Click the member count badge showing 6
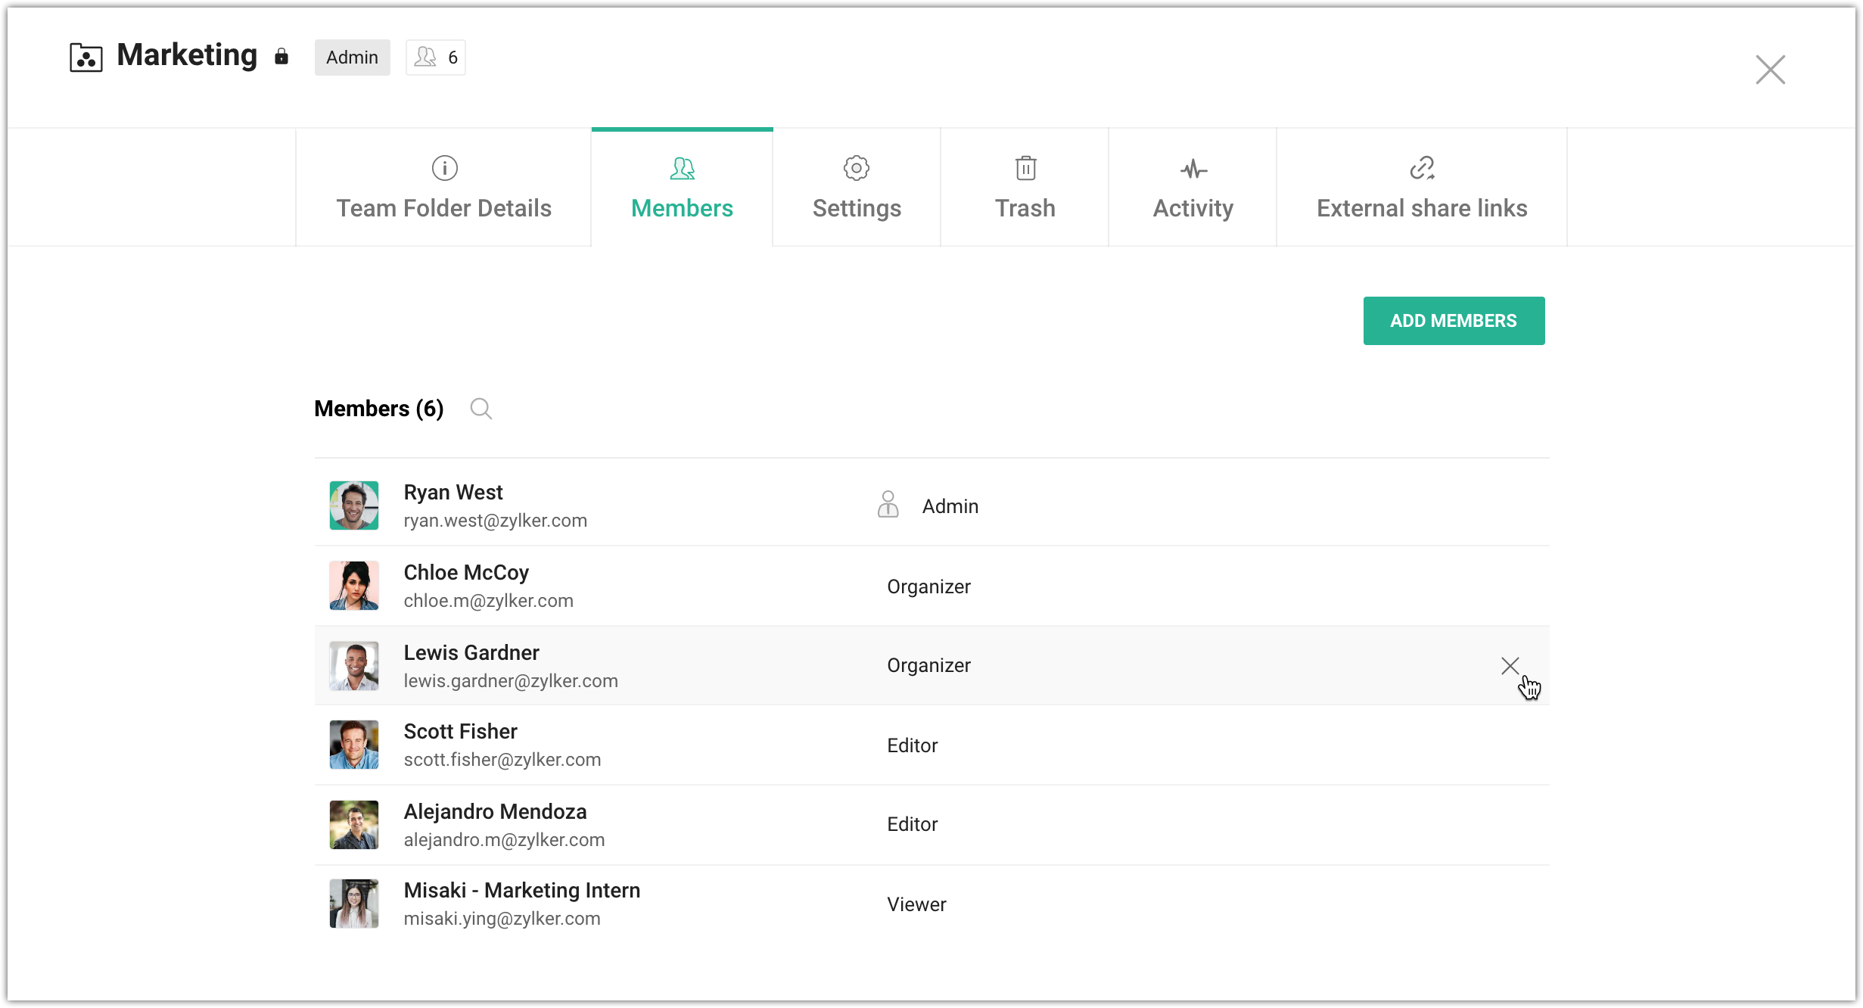1863x1008 pixels. [x=436, y=58]
